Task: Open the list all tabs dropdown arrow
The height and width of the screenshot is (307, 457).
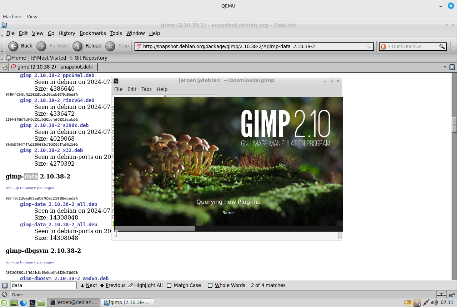Action: (445, 67)
